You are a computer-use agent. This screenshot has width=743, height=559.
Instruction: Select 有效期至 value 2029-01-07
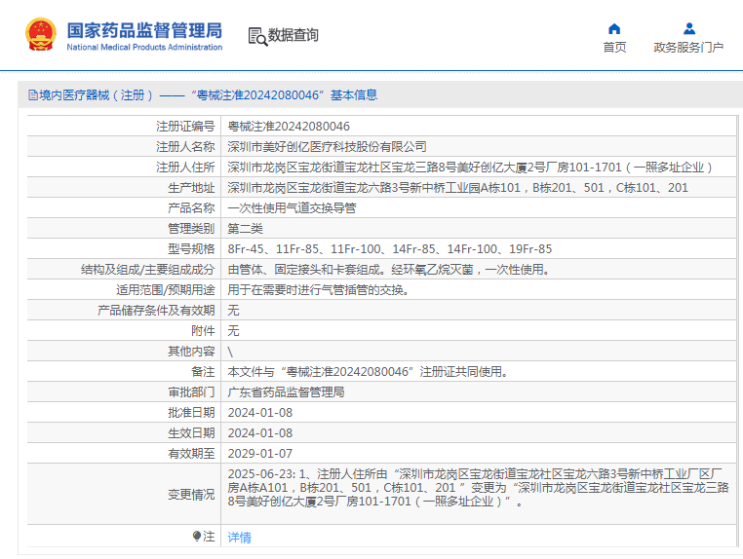click(x=260, y=454)
